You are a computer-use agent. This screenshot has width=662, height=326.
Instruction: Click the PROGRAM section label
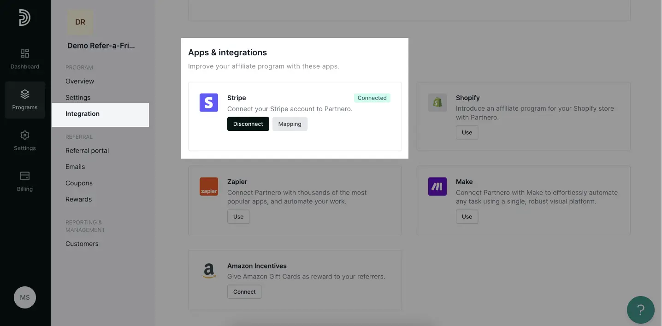point(79,68)
